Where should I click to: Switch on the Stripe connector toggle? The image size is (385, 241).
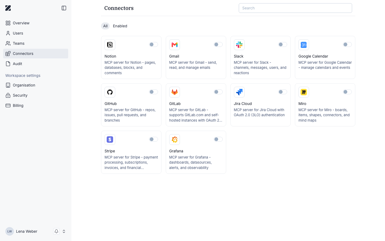point(153,139)
